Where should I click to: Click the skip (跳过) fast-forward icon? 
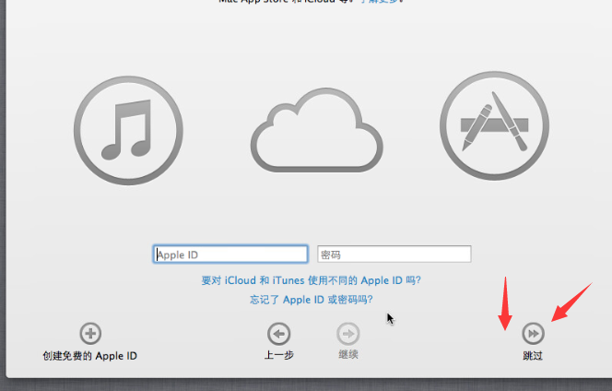533,334
